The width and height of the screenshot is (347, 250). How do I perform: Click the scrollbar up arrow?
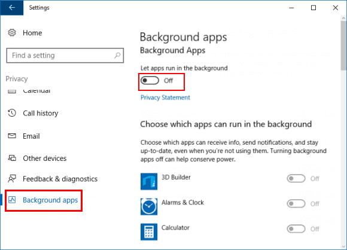[343, 18]
